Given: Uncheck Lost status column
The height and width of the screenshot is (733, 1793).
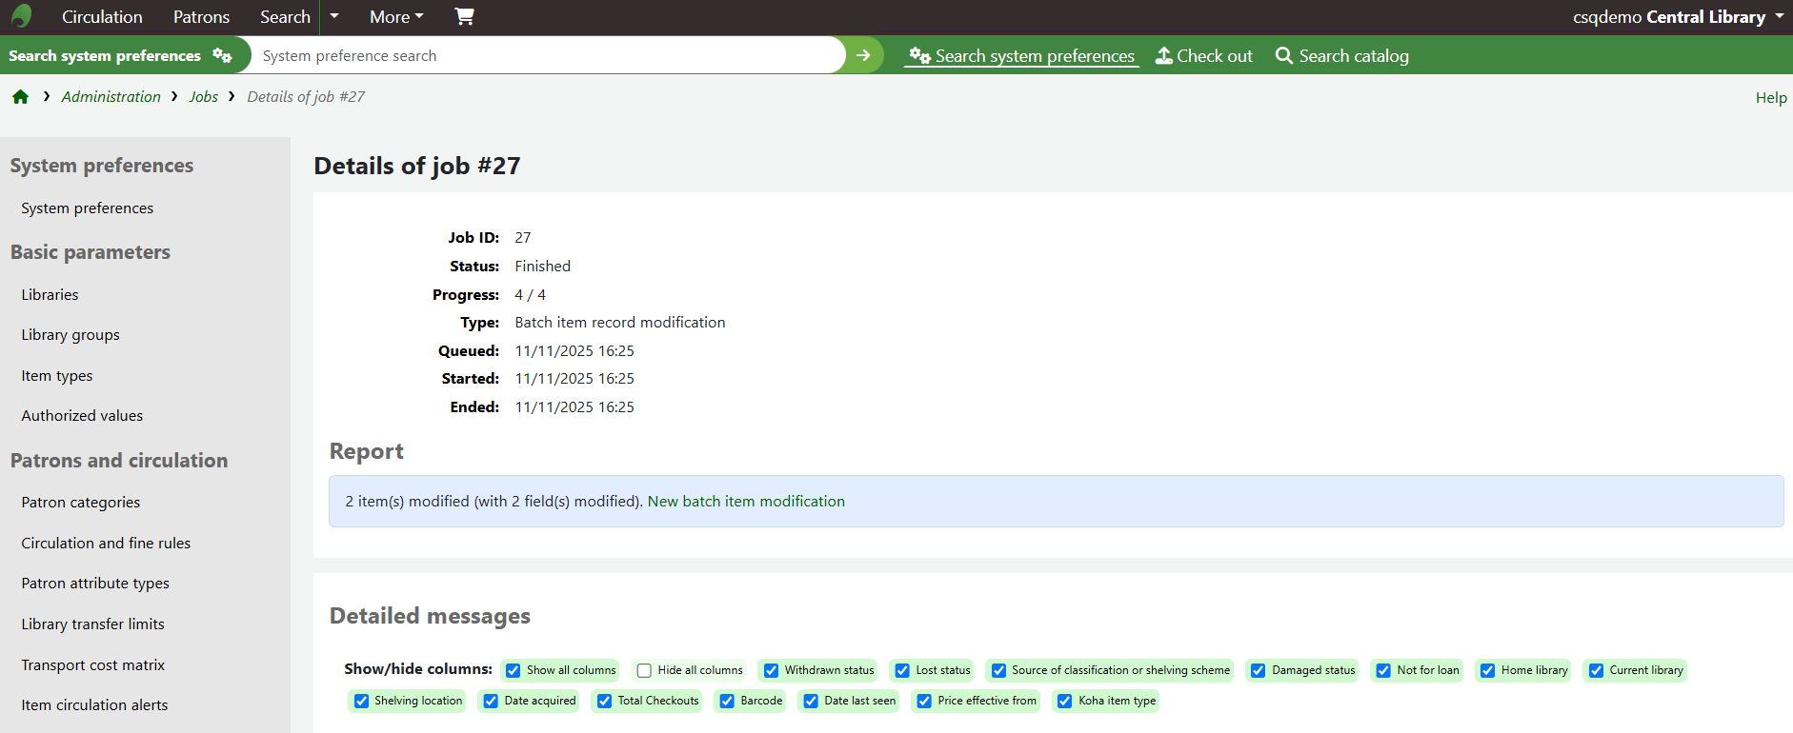Looking at the screenshot, I should 902,670.
